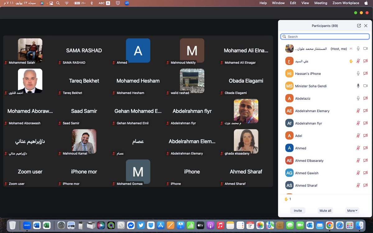Open the More dropdown in Participants
Screen dimensions: 373x233
(352, 211)
